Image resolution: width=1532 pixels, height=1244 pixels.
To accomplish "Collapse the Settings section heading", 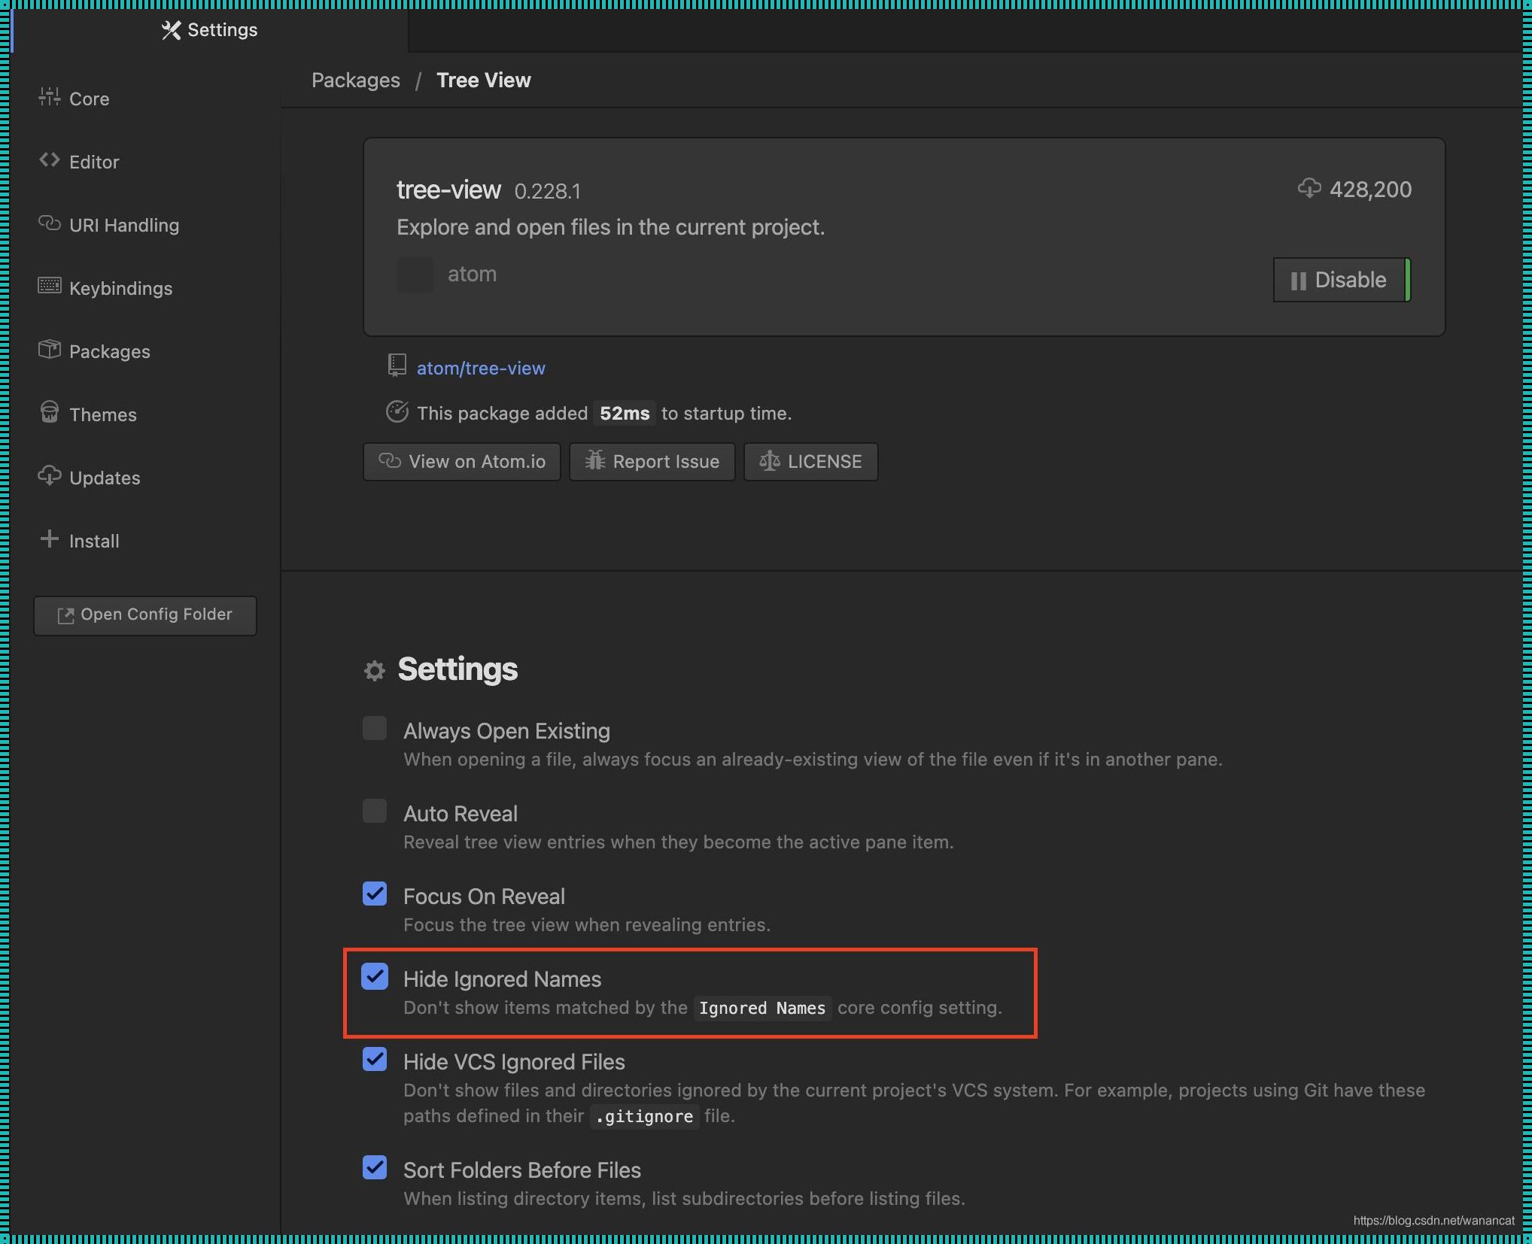I will 457,669.
